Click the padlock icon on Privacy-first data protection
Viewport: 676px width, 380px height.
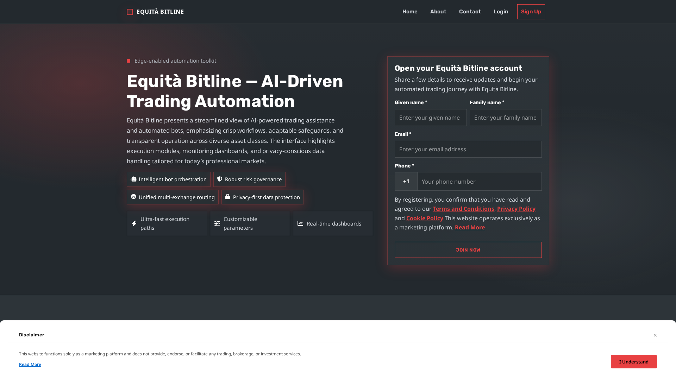coord(228,197)
